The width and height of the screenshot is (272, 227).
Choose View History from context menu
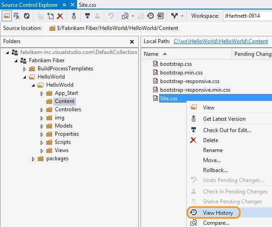coord(218,213)
